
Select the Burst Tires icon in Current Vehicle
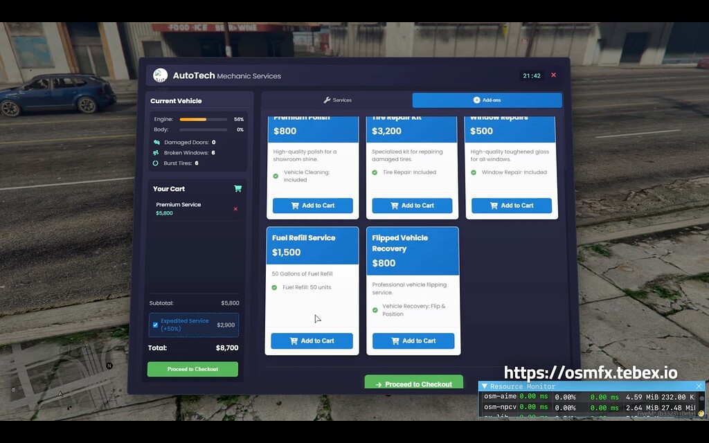point(155,163)
